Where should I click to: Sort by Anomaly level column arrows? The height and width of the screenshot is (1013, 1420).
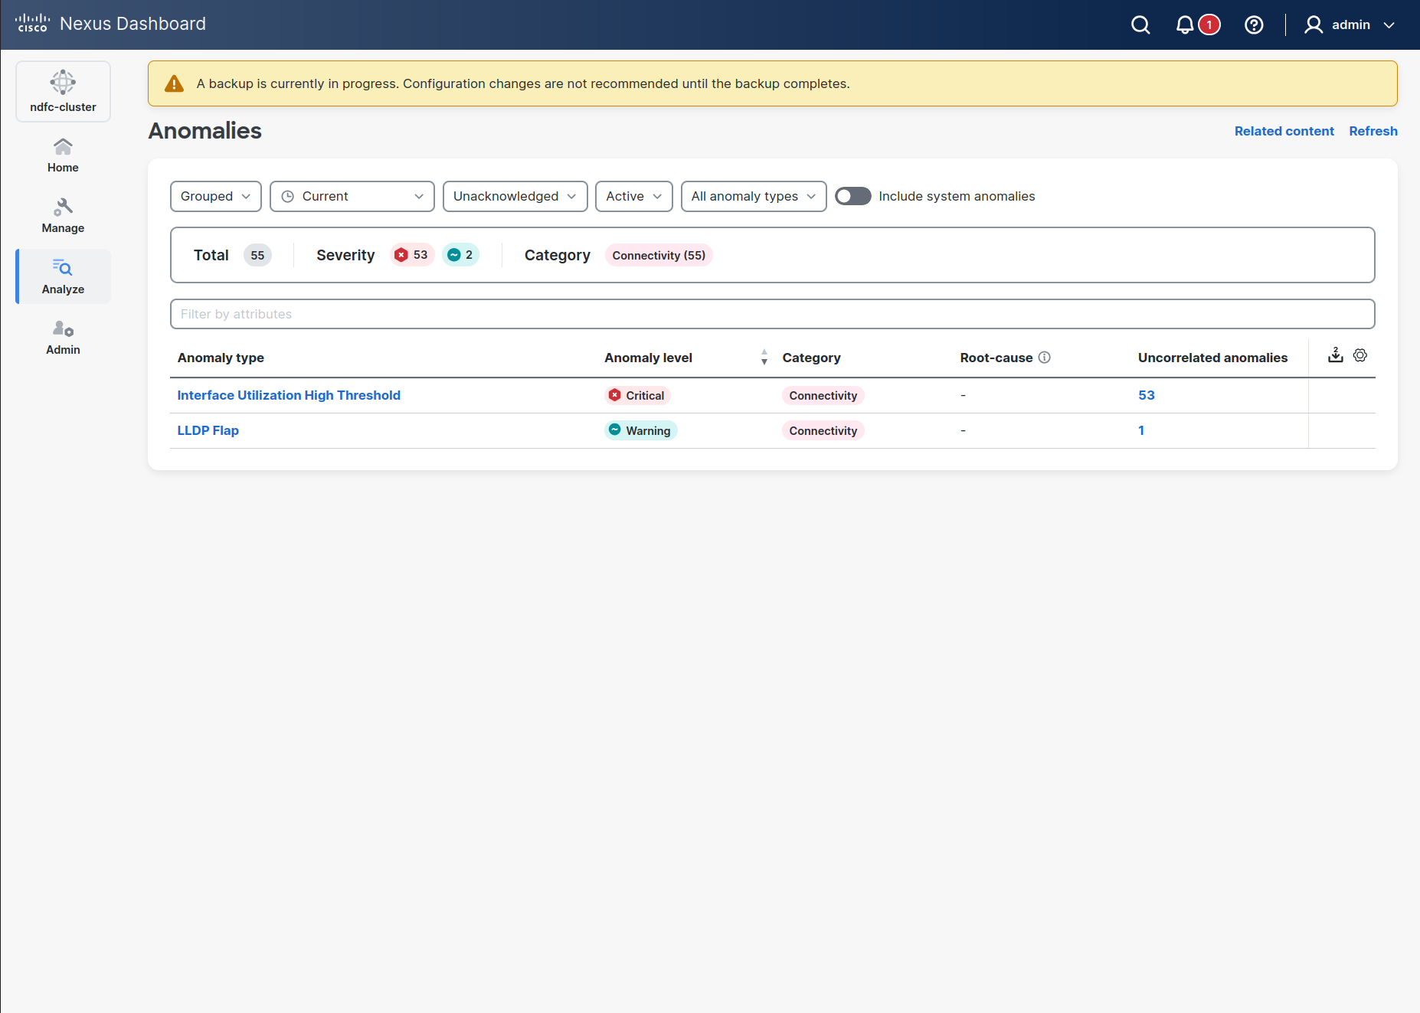coord(764,358)
